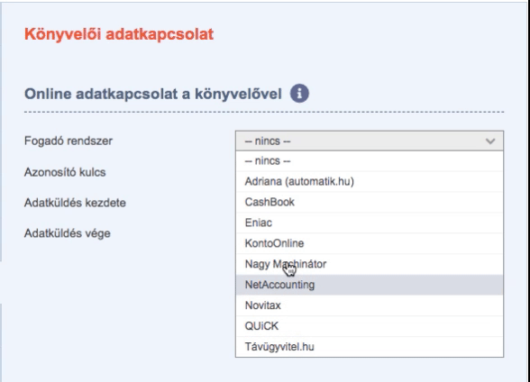
Task: Click the Könyvelői adatkapcsolat title
Action: 119,34
